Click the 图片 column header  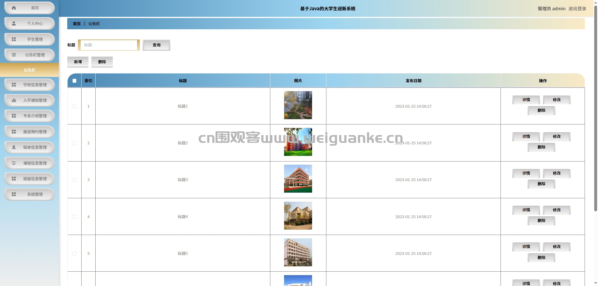(x=298, y=81)
